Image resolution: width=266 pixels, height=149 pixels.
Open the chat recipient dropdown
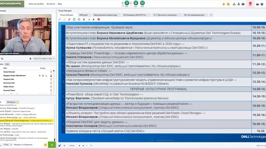pyautogui.click(x=8, y=145)
